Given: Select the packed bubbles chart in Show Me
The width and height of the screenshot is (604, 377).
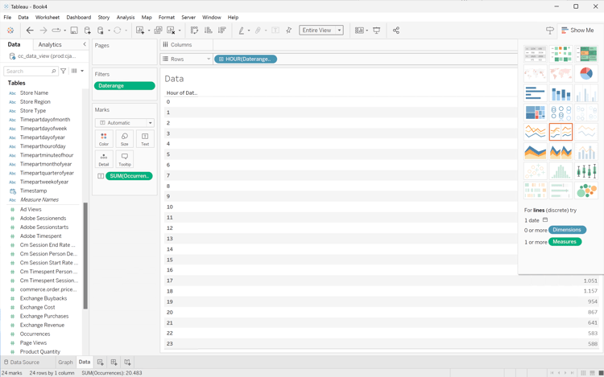Looking at the screenshot, I should point(586,191).
